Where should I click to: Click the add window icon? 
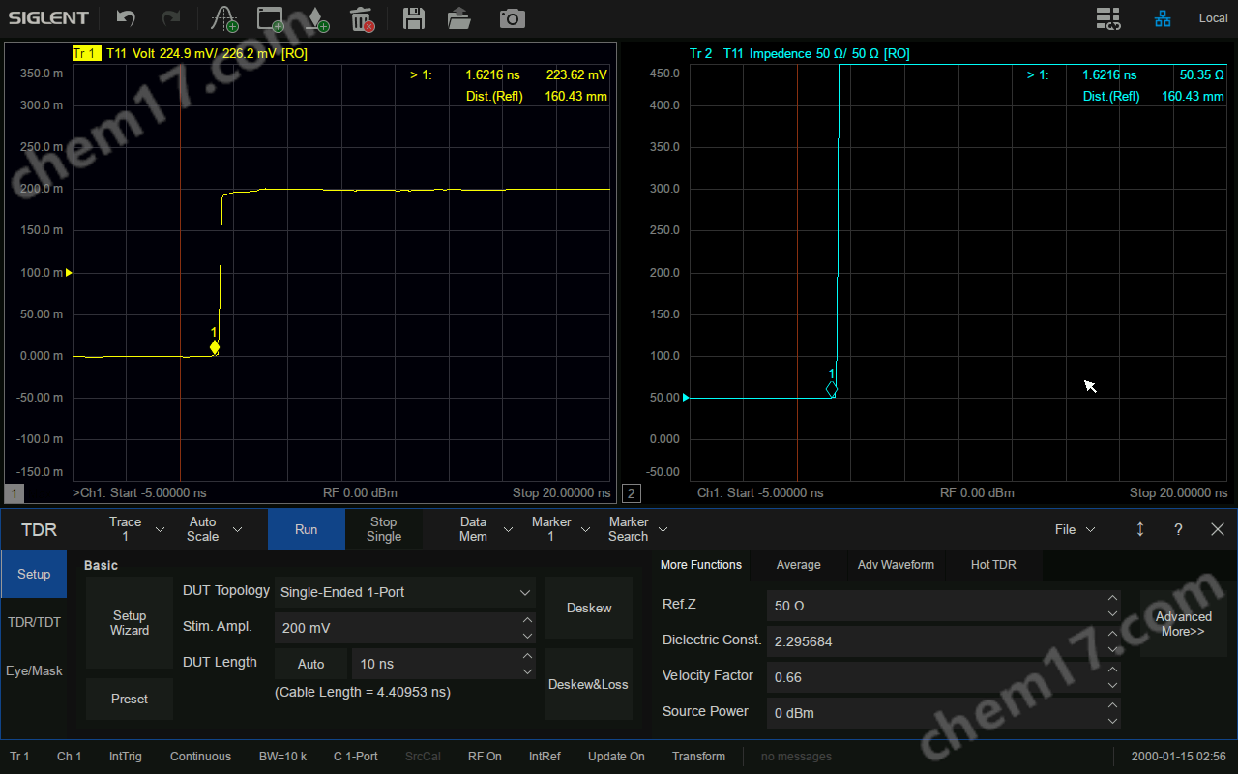click(271, 18)
